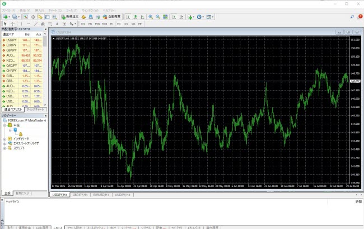Select the crosshair tool
Screen dimensions: 364x229
coord(12,24)
